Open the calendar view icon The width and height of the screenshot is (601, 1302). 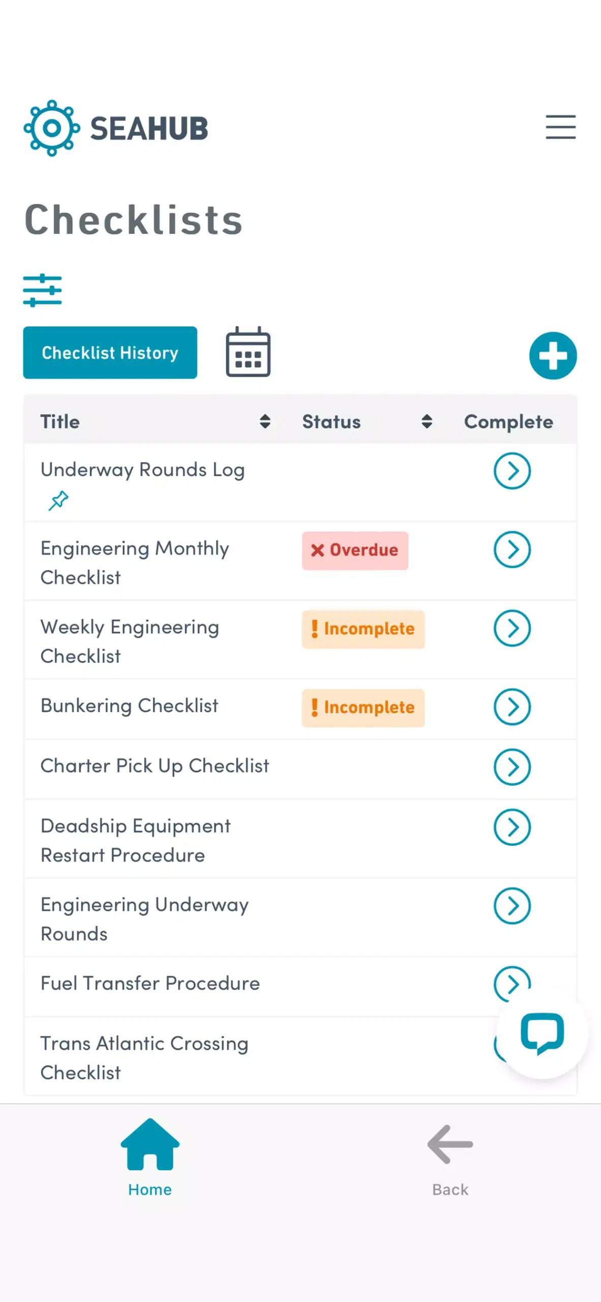pyautogui.click(x=248, y=352)
